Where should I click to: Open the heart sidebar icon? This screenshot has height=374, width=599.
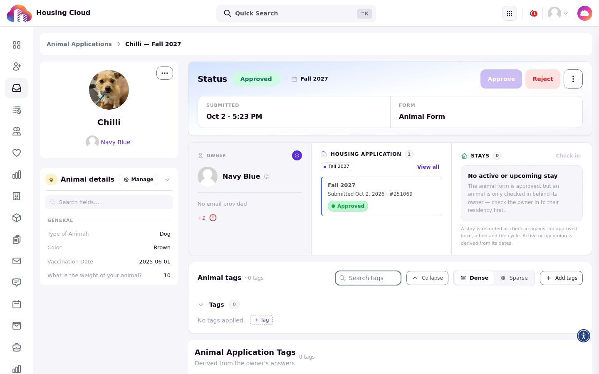(17, 153)
